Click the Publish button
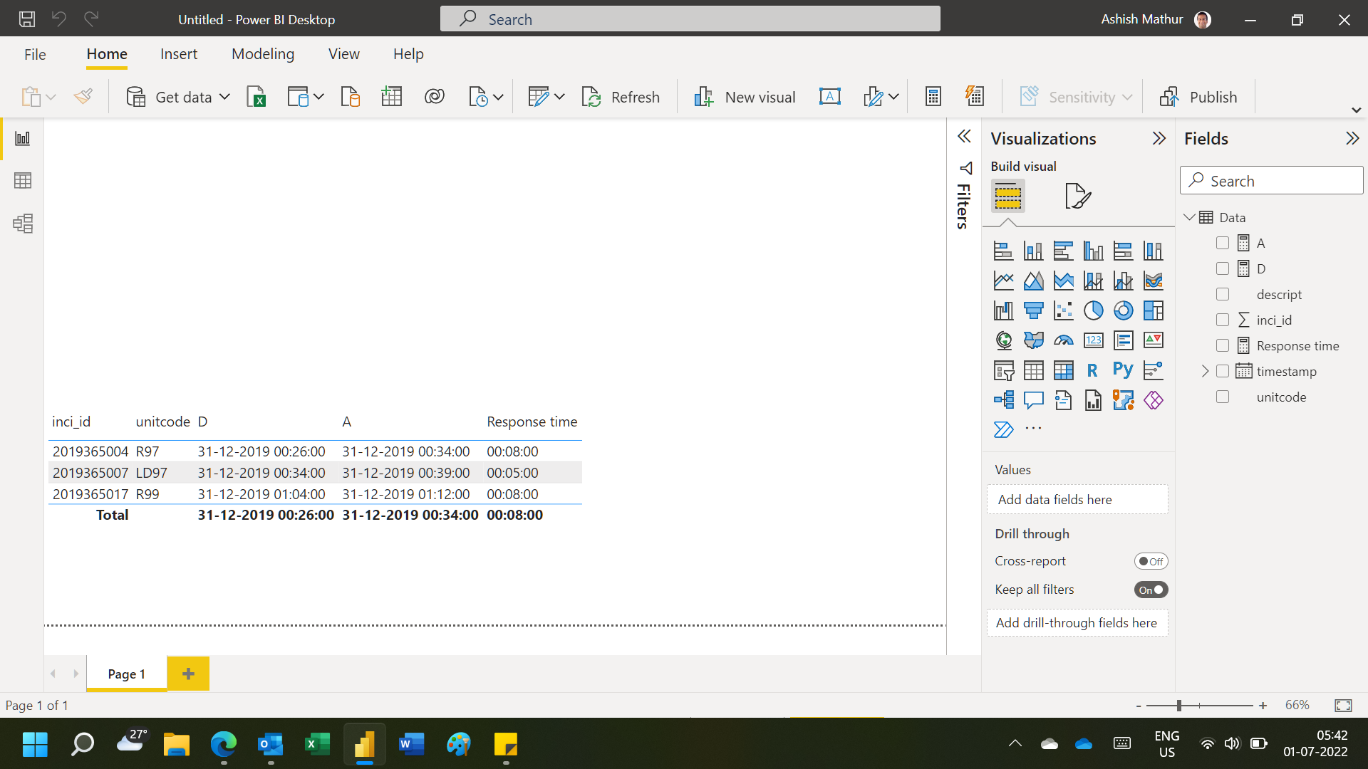The height and width of the screenshot is (769, 1368). pos(1198,97)
